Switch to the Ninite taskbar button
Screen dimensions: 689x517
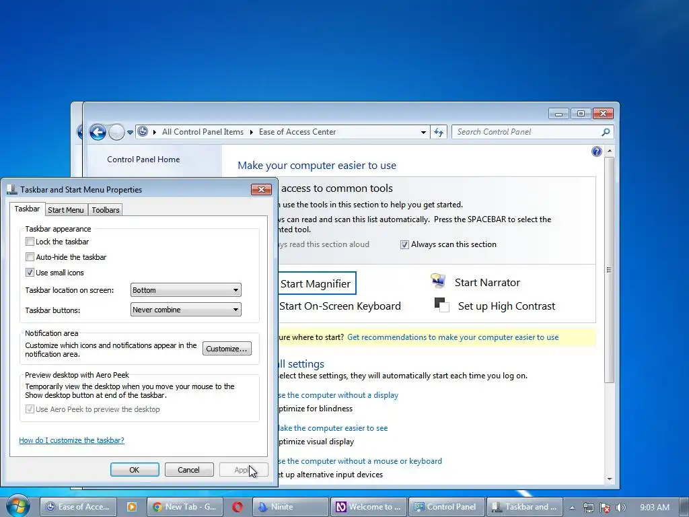click(x=291, y=507)
